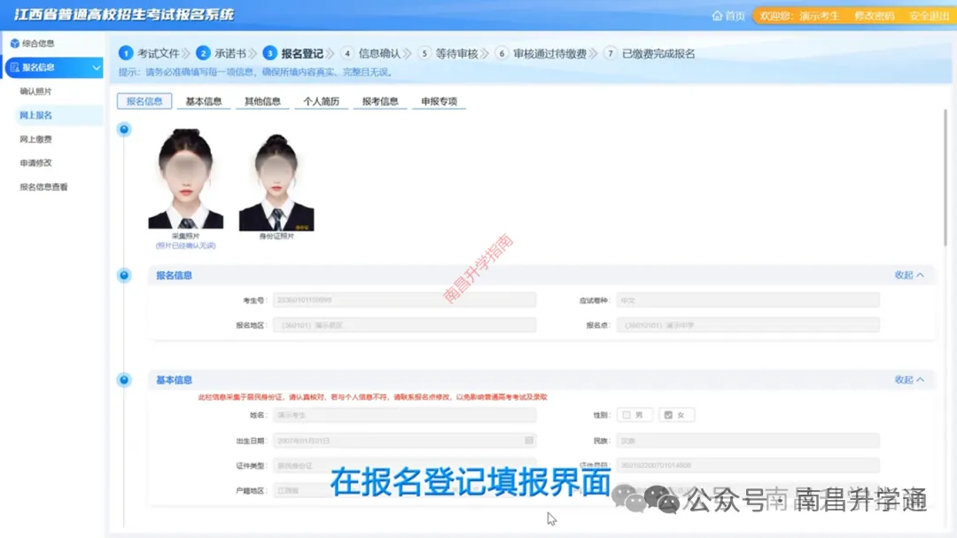
Task: Switch to the 报名信息 tab
Action: (144, 101)
